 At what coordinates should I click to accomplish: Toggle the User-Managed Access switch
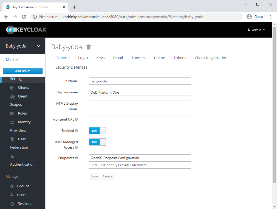point(97,142)
